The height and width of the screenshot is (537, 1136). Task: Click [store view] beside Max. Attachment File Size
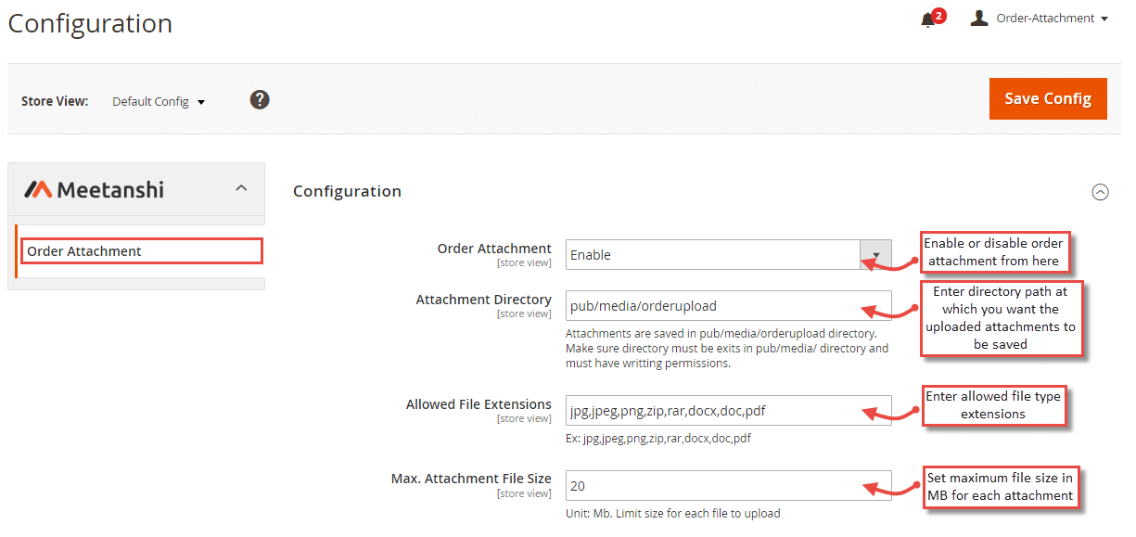[x=524, y=492]
